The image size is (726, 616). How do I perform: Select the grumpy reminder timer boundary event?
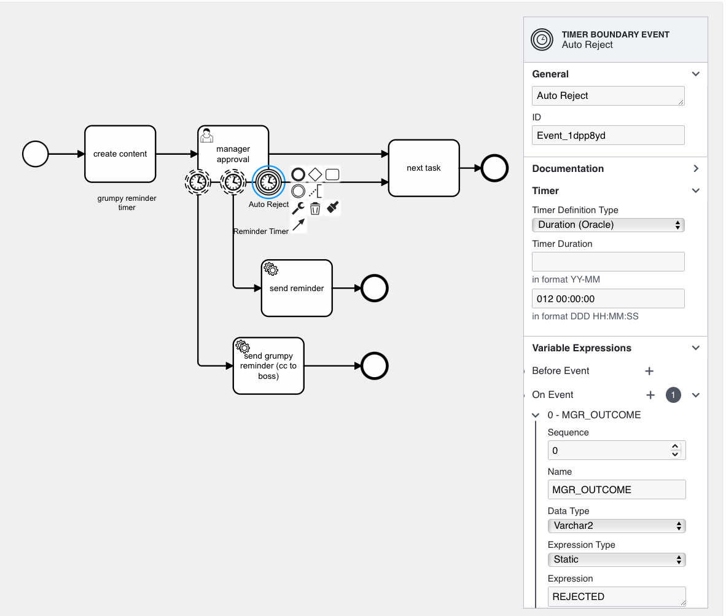(197, 181)
